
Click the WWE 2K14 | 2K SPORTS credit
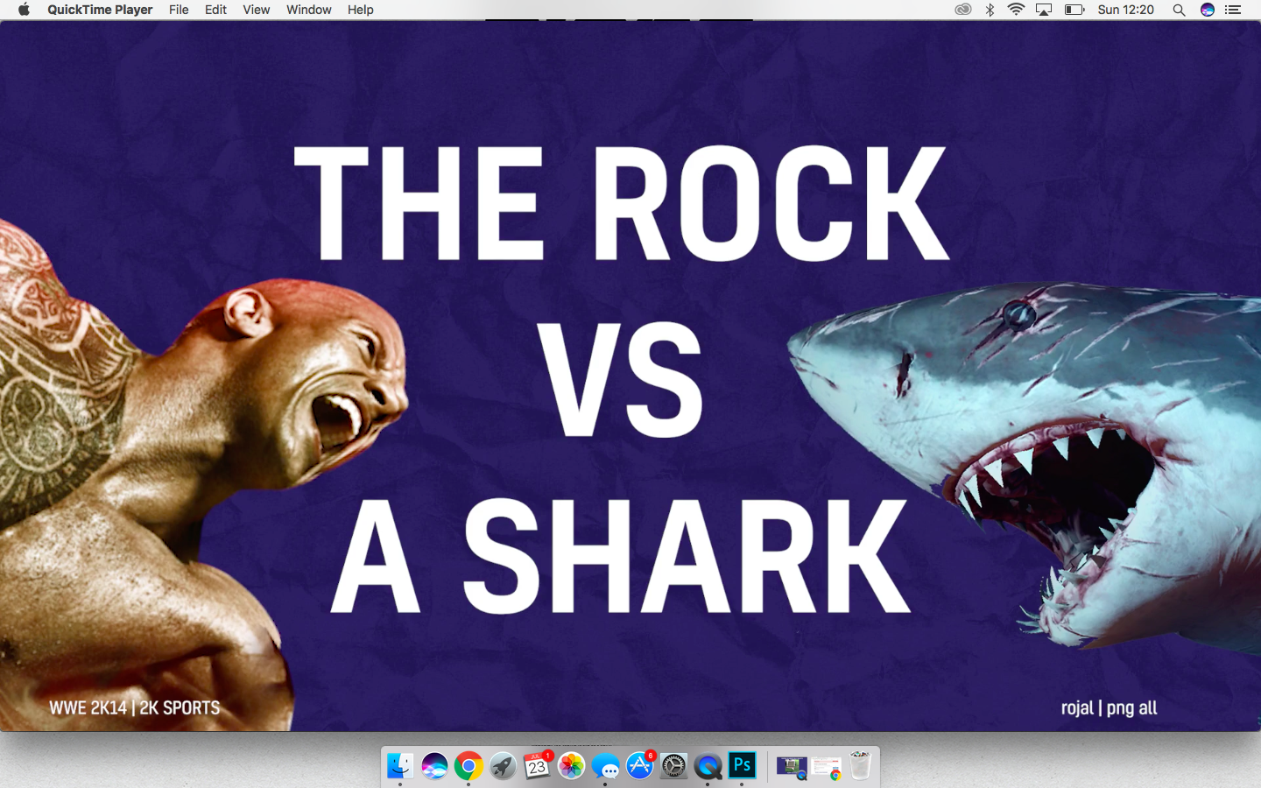135,707
